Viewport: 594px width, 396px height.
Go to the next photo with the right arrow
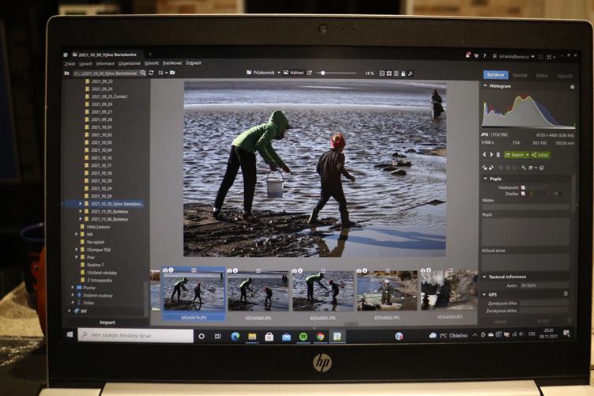coord(491,155)
